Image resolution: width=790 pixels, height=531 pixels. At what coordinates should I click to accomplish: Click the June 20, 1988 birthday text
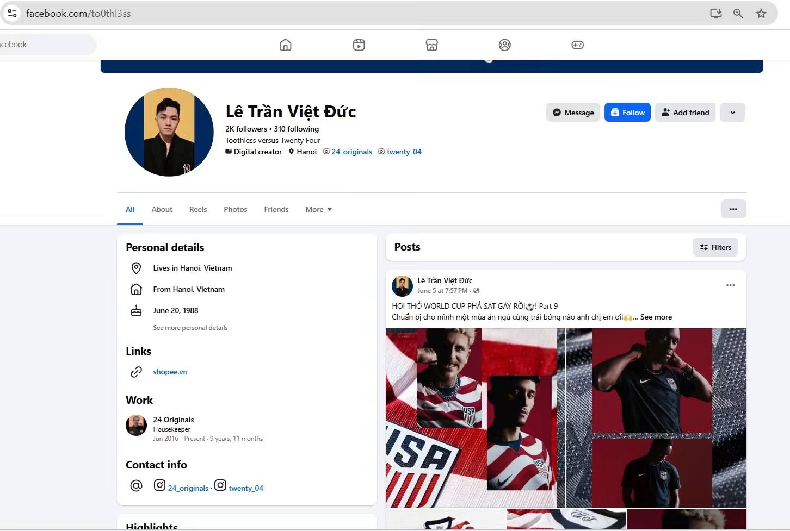[x=176, y=311]
